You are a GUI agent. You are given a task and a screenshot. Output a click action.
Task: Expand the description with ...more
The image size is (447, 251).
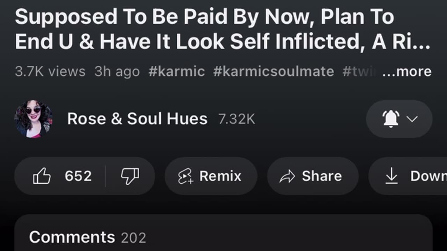point(407,71)
